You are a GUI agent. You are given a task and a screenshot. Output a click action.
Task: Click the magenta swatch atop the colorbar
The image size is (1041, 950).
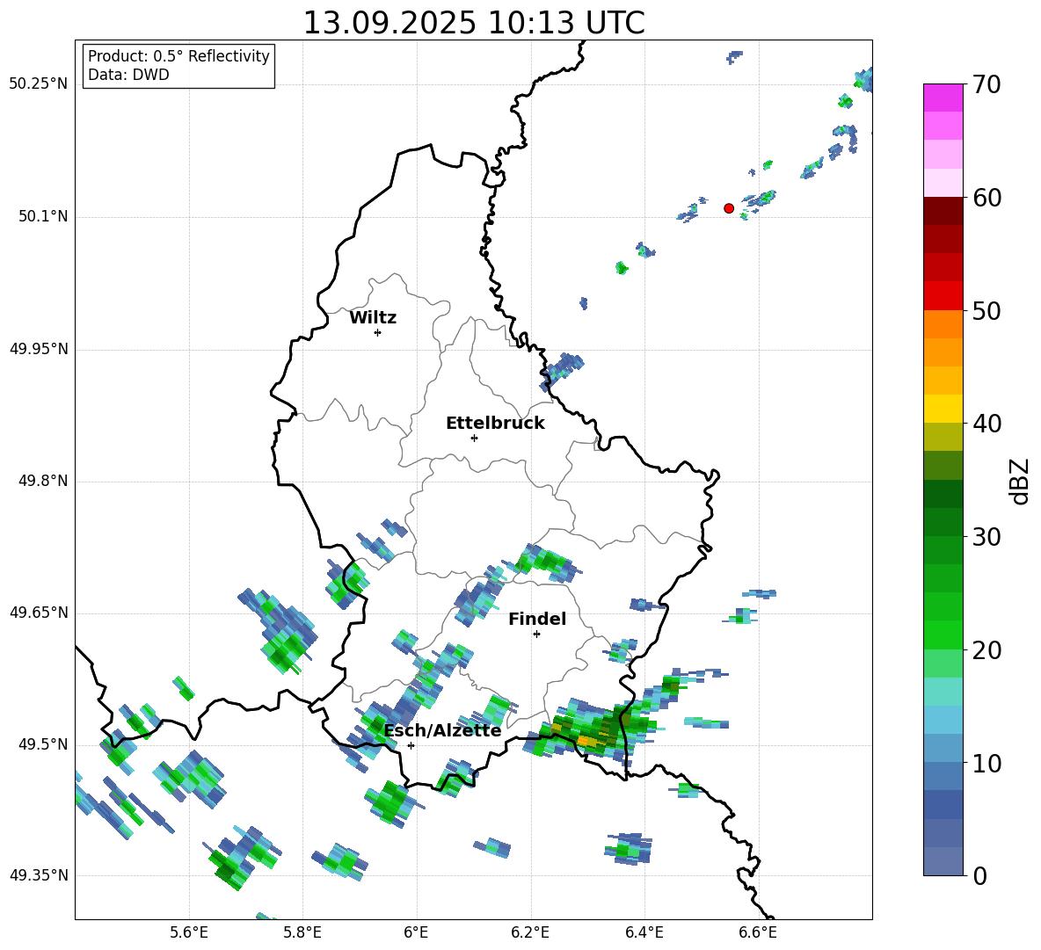coord(943,98)
